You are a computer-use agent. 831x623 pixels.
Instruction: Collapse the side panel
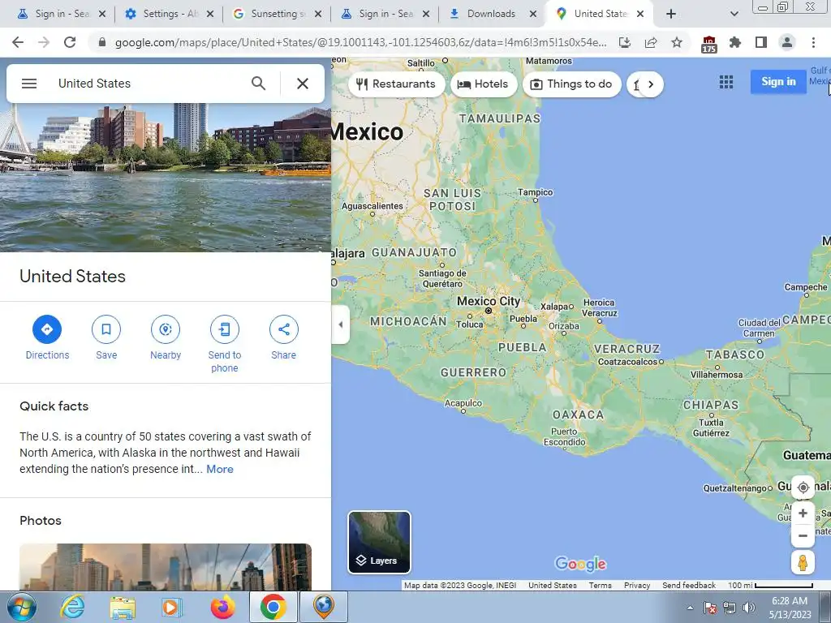point(341,324)
